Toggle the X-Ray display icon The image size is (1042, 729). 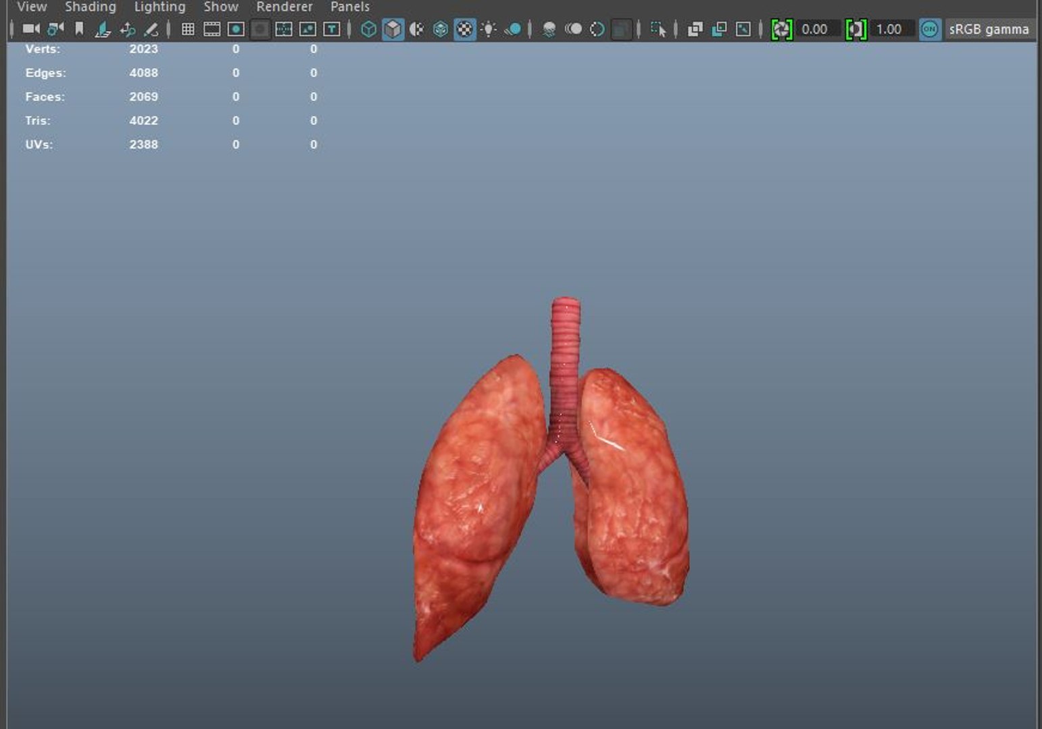tap(695, 29)
